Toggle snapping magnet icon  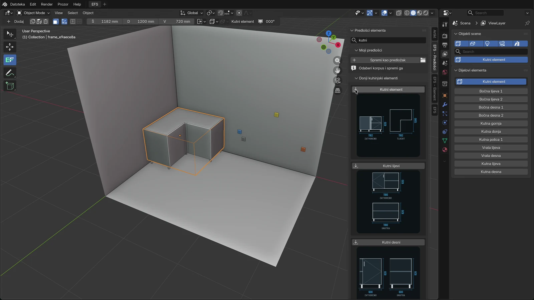pyautogui.click(x=221, y=13)
